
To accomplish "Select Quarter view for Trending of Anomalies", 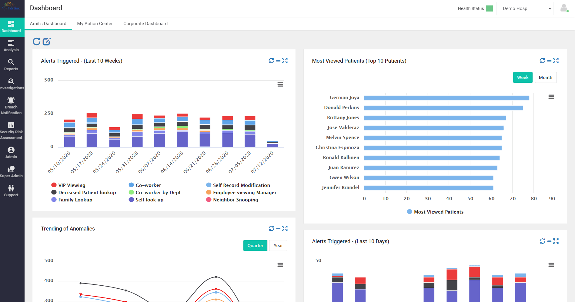I will click(255, 246).
